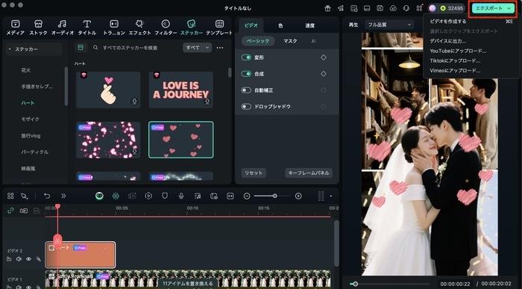The image size is (522, 289).
Task: Click the green AI copilot face icon
Action: 99,196
